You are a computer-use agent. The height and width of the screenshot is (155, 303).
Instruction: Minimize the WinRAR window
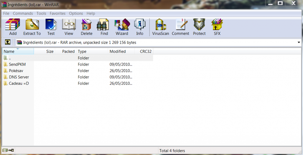pos(270,3)
